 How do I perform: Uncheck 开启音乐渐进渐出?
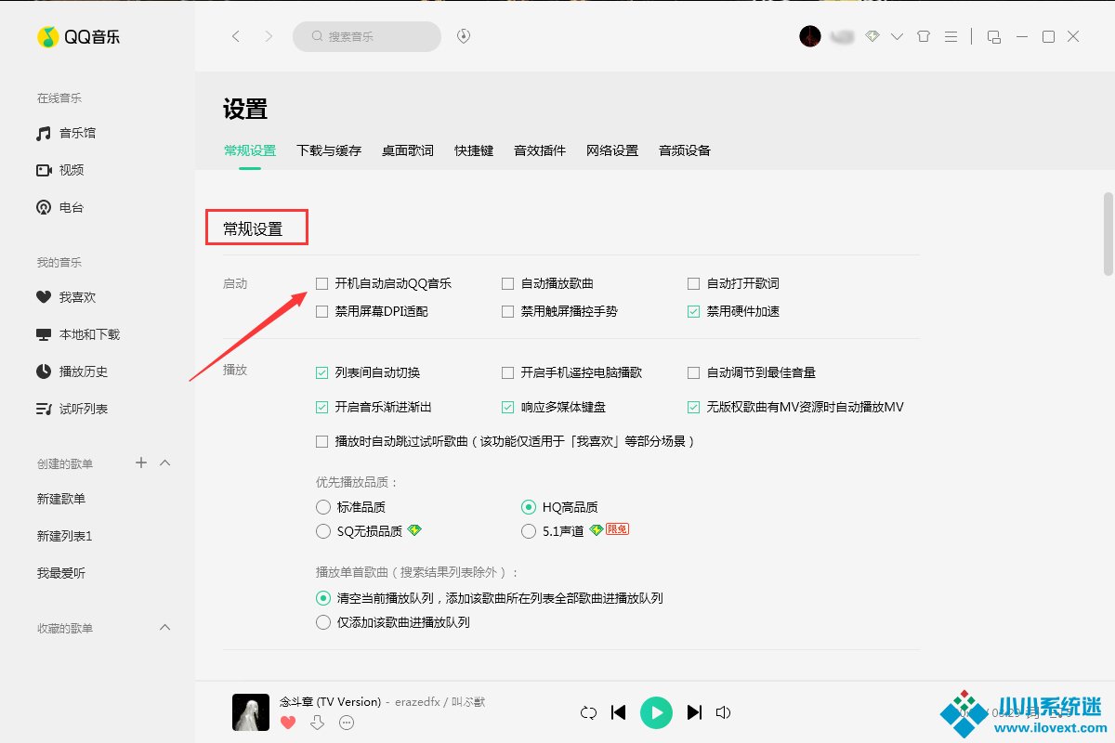coord(322,407)
